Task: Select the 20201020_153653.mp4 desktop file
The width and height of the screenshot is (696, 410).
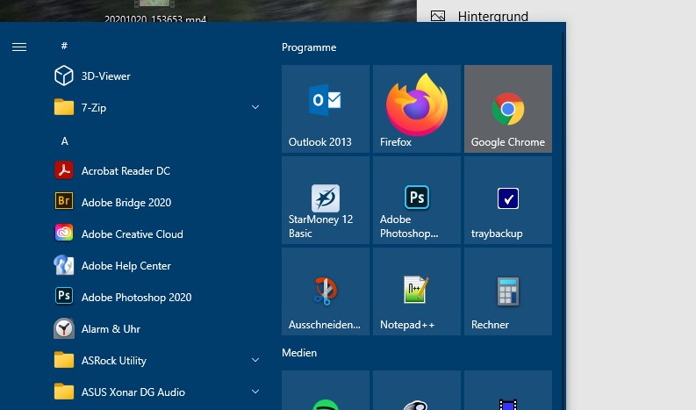Action: [155, 19]
